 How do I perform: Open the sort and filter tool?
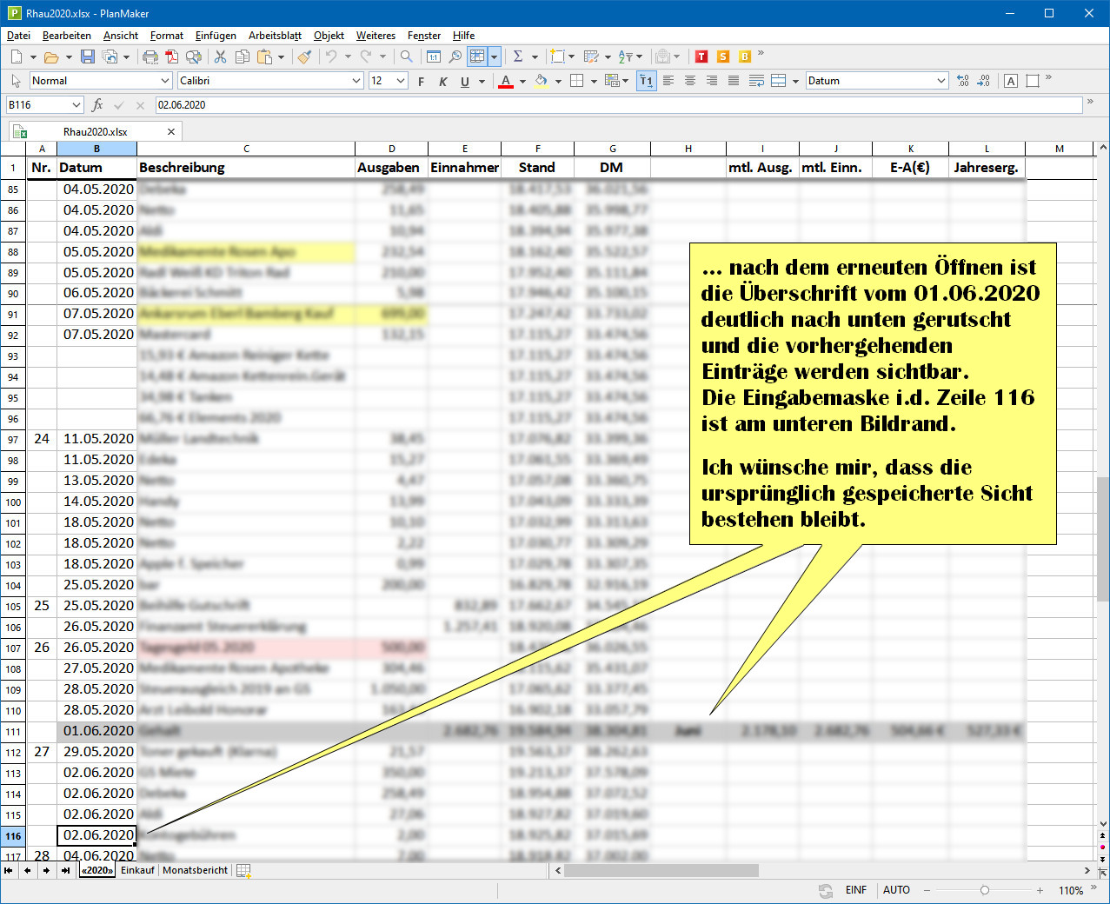click(x=626, y=56)
